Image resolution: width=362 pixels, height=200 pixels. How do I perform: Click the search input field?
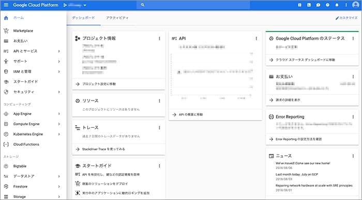(x=194, y=5)
